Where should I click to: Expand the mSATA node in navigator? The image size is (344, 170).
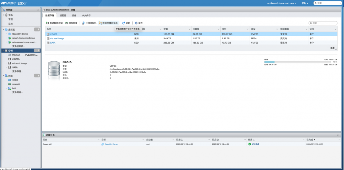coord(6,59)
